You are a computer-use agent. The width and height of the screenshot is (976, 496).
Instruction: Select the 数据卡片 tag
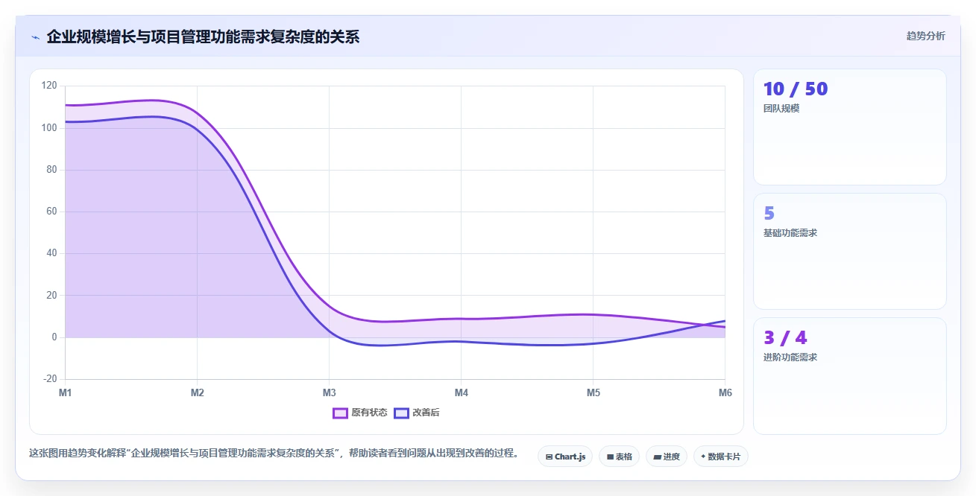point(720,457)
